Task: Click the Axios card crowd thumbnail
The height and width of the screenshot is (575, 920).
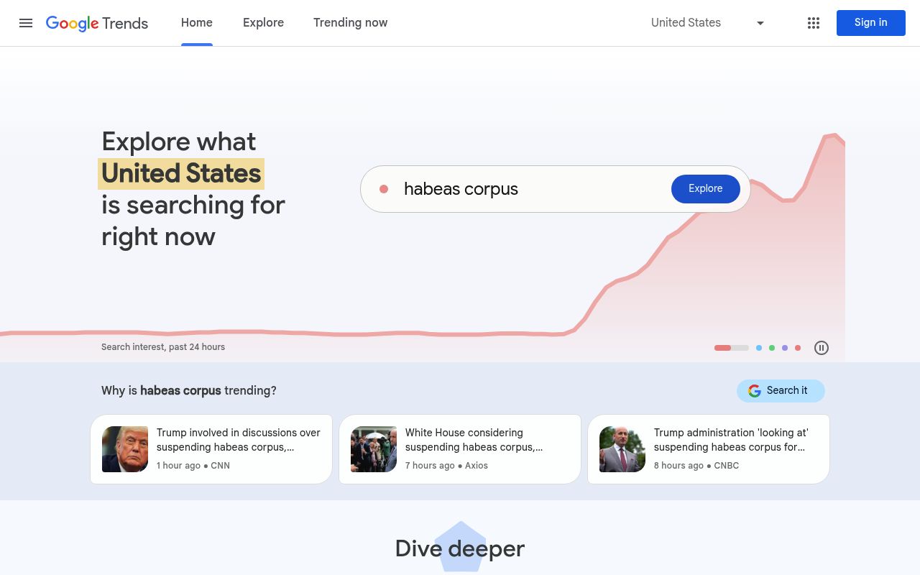Action: coord(374,449)
